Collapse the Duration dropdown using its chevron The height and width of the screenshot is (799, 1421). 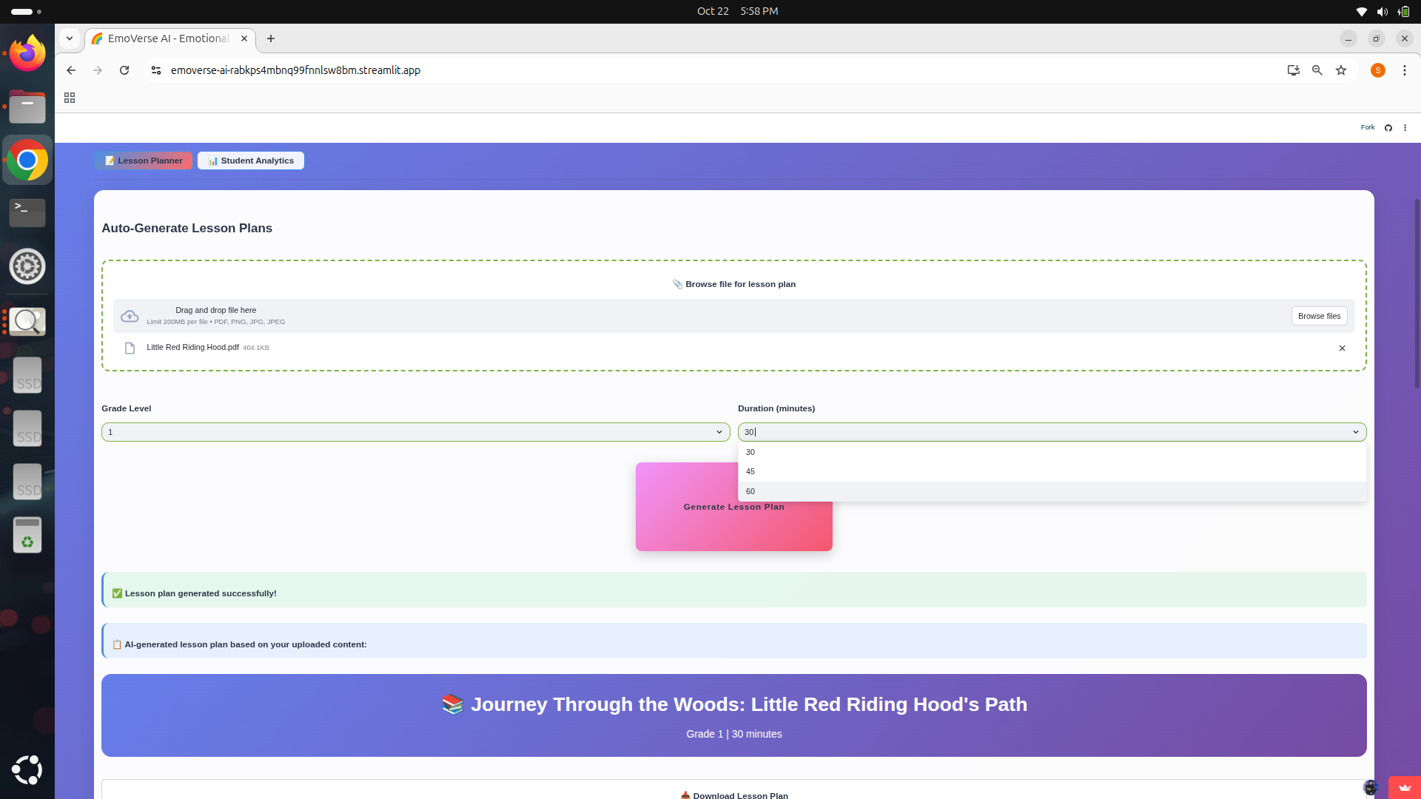pos(1356,432)
